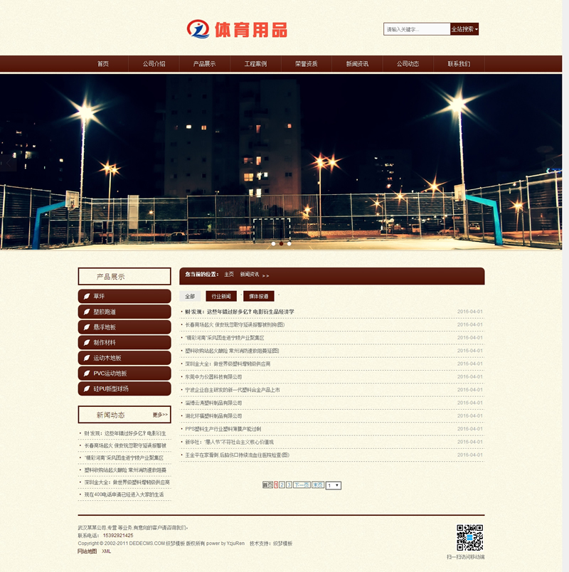Expand 更多>> in the 新闻动态 panel
Screen dimensions: 569x572
pyautogui.click(x=160, y=415)
